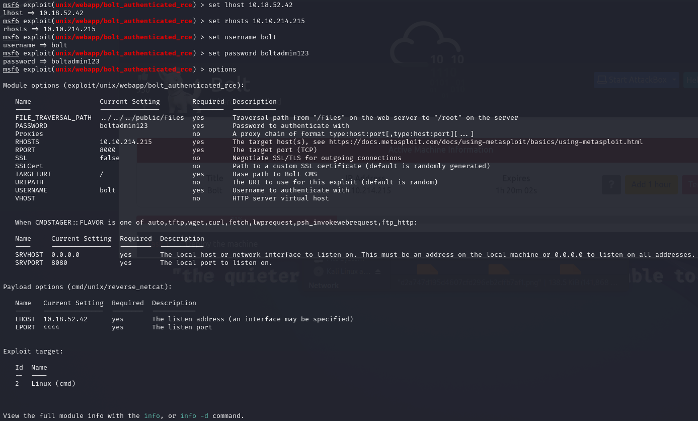Select the Proxies option name

click(29, 134)
